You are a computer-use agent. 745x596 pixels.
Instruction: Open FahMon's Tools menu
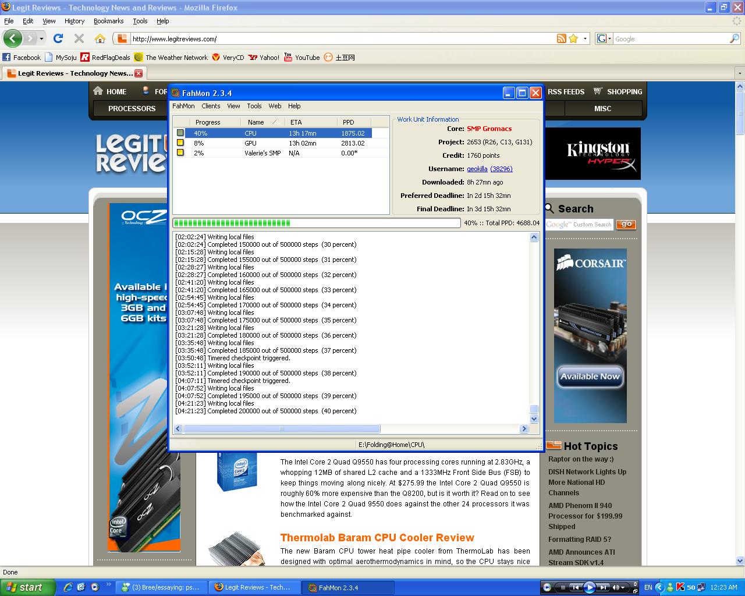point(254,106)
